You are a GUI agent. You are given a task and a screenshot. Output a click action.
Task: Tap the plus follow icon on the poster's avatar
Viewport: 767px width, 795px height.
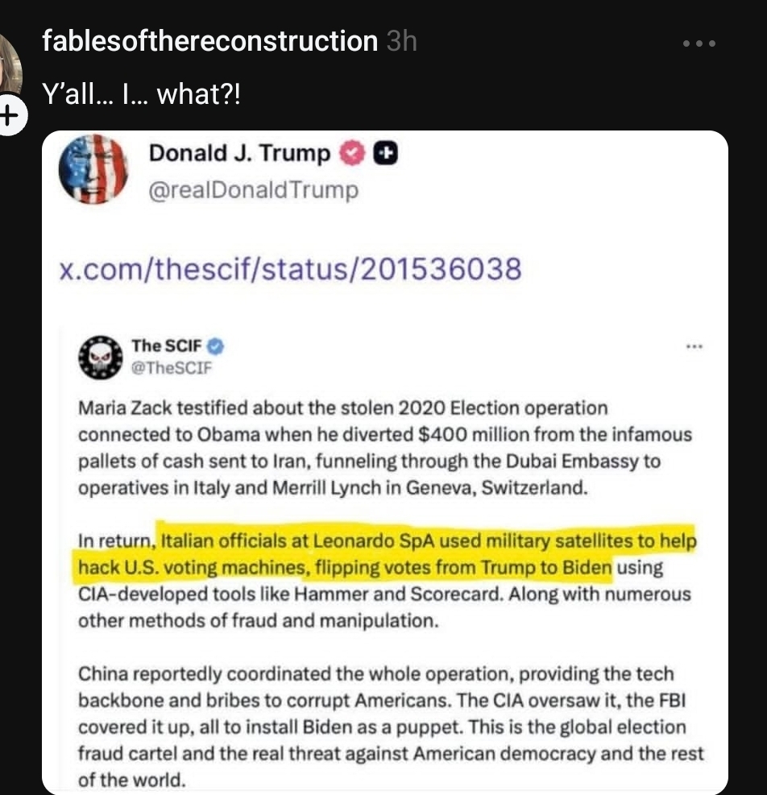coord(8,116)
